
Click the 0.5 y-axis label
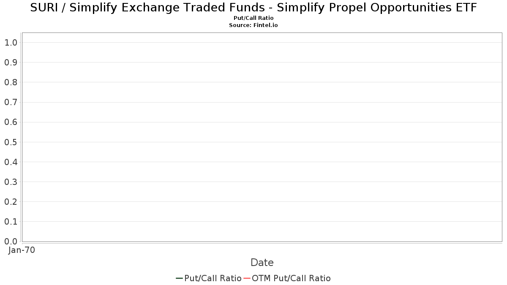point(11,142)
